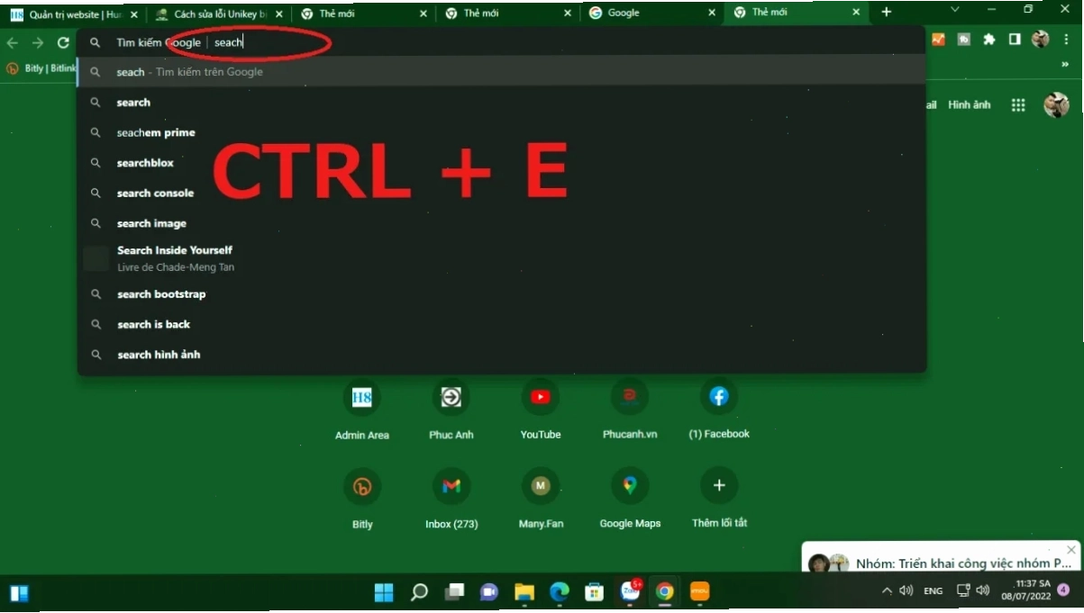Choose the 'Search Inside Yourself' book suggestion
Viewport: 1084px width, 613px height.
pos(502,258)
